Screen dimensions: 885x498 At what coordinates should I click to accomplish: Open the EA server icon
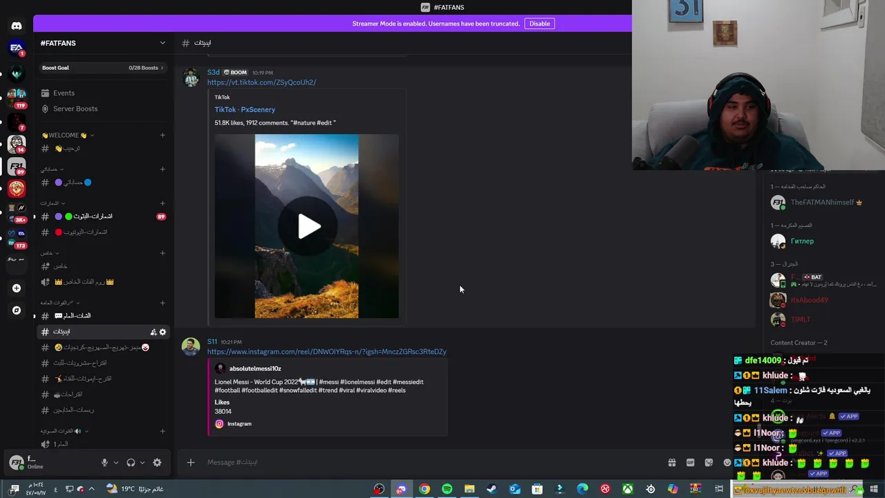tap(17, 48)
